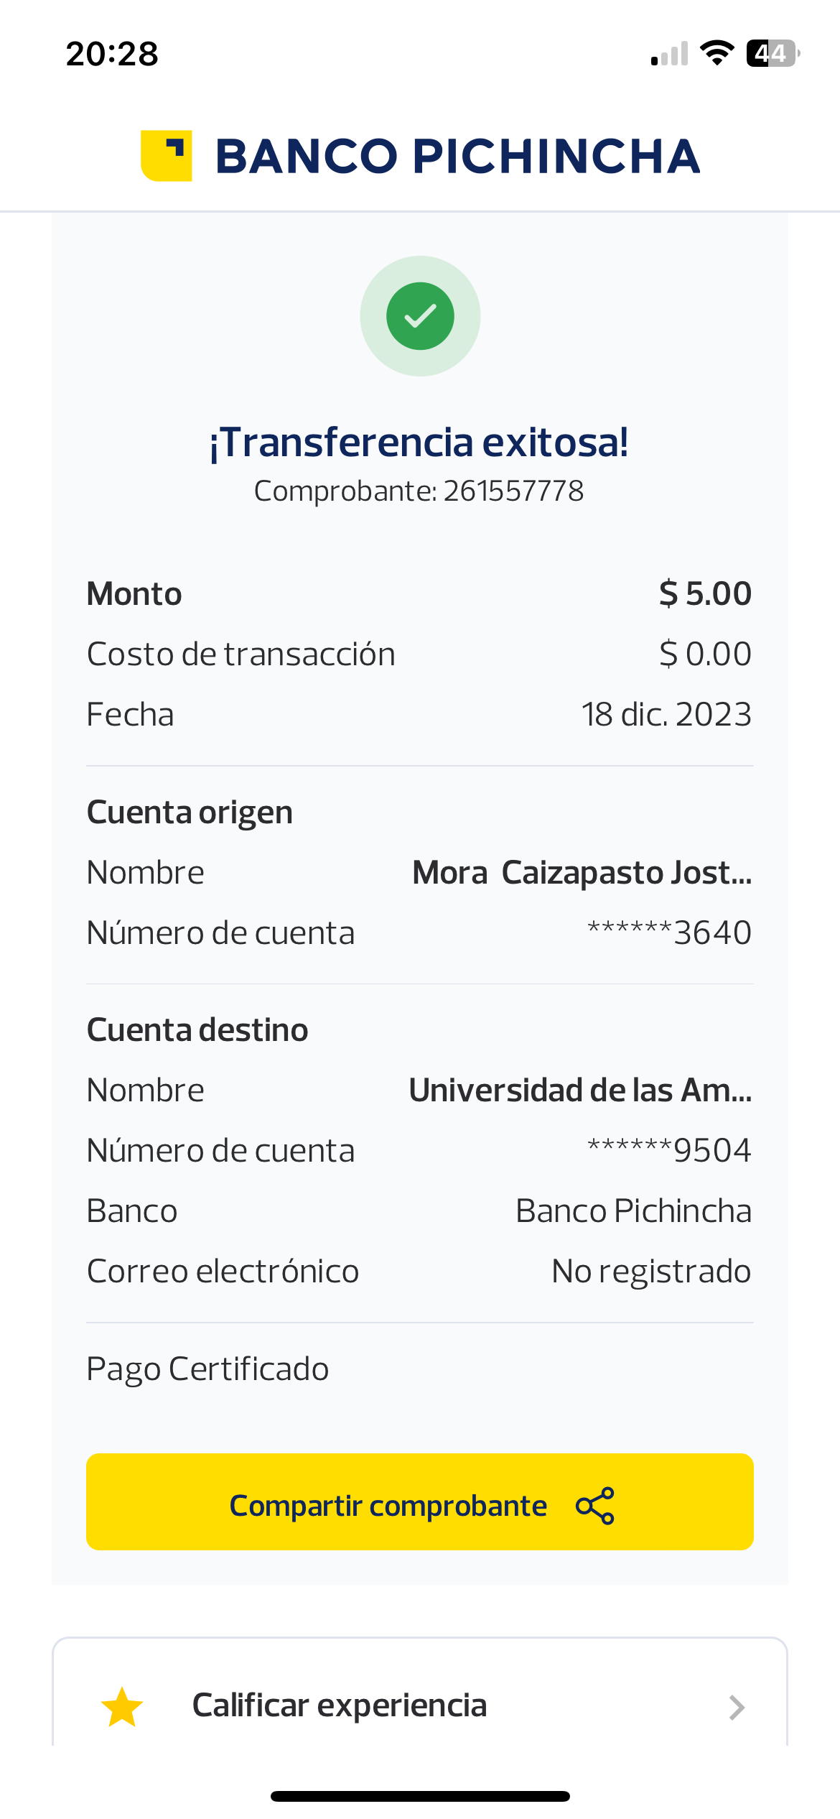Screen dimensions: 840x1819
Task: Tap the home indicator bar at bottom
Action: (420, 1796)
